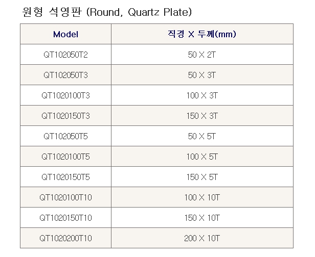
Task: Select model cell QT1020100T10
Action: pos(65,197)
